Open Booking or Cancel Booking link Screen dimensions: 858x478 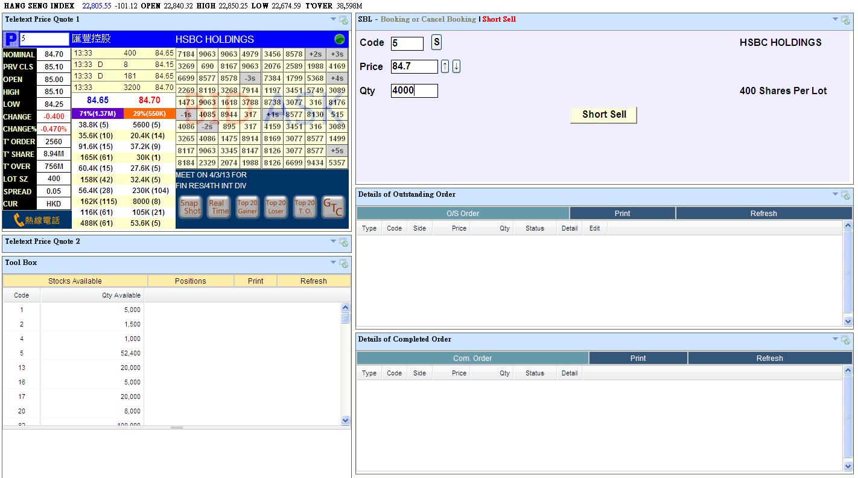(x=428, y=19)
